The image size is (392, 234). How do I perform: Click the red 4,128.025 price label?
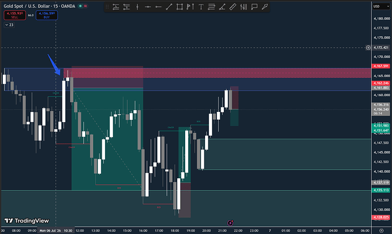pos(381,218)
